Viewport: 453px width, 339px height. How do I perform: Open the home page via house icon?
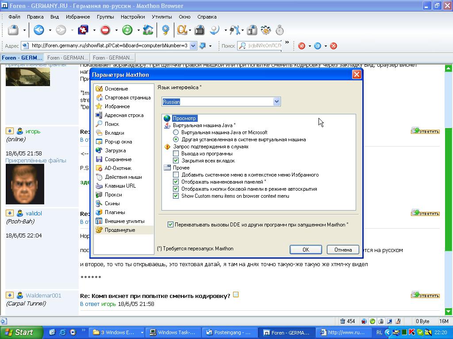tap(148, 30)
